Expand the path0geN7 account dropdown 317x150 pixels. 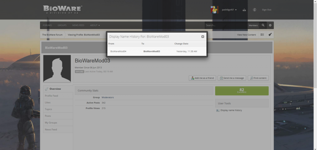coord(229,10)
